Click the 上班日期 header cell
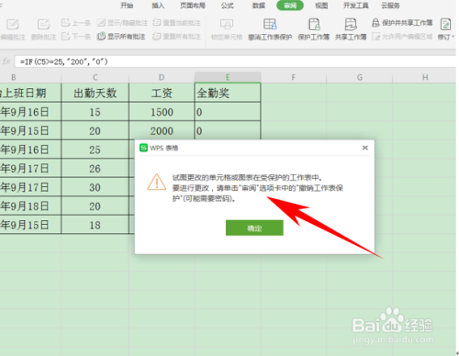 [x=30, y=93]
